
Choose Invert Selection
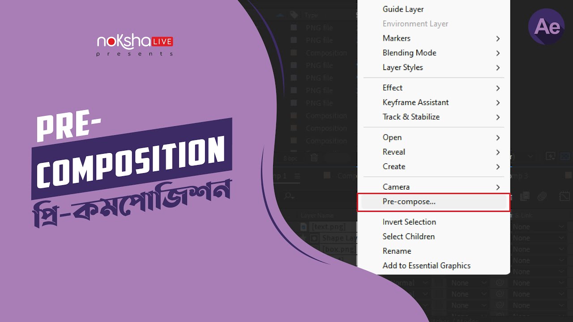tap(433, 222)
